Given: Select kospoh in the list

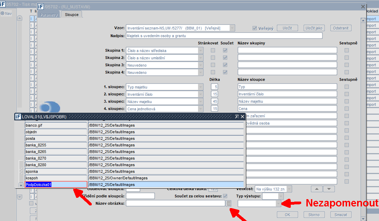Looking at the screenshot, I should click(56, 178).
